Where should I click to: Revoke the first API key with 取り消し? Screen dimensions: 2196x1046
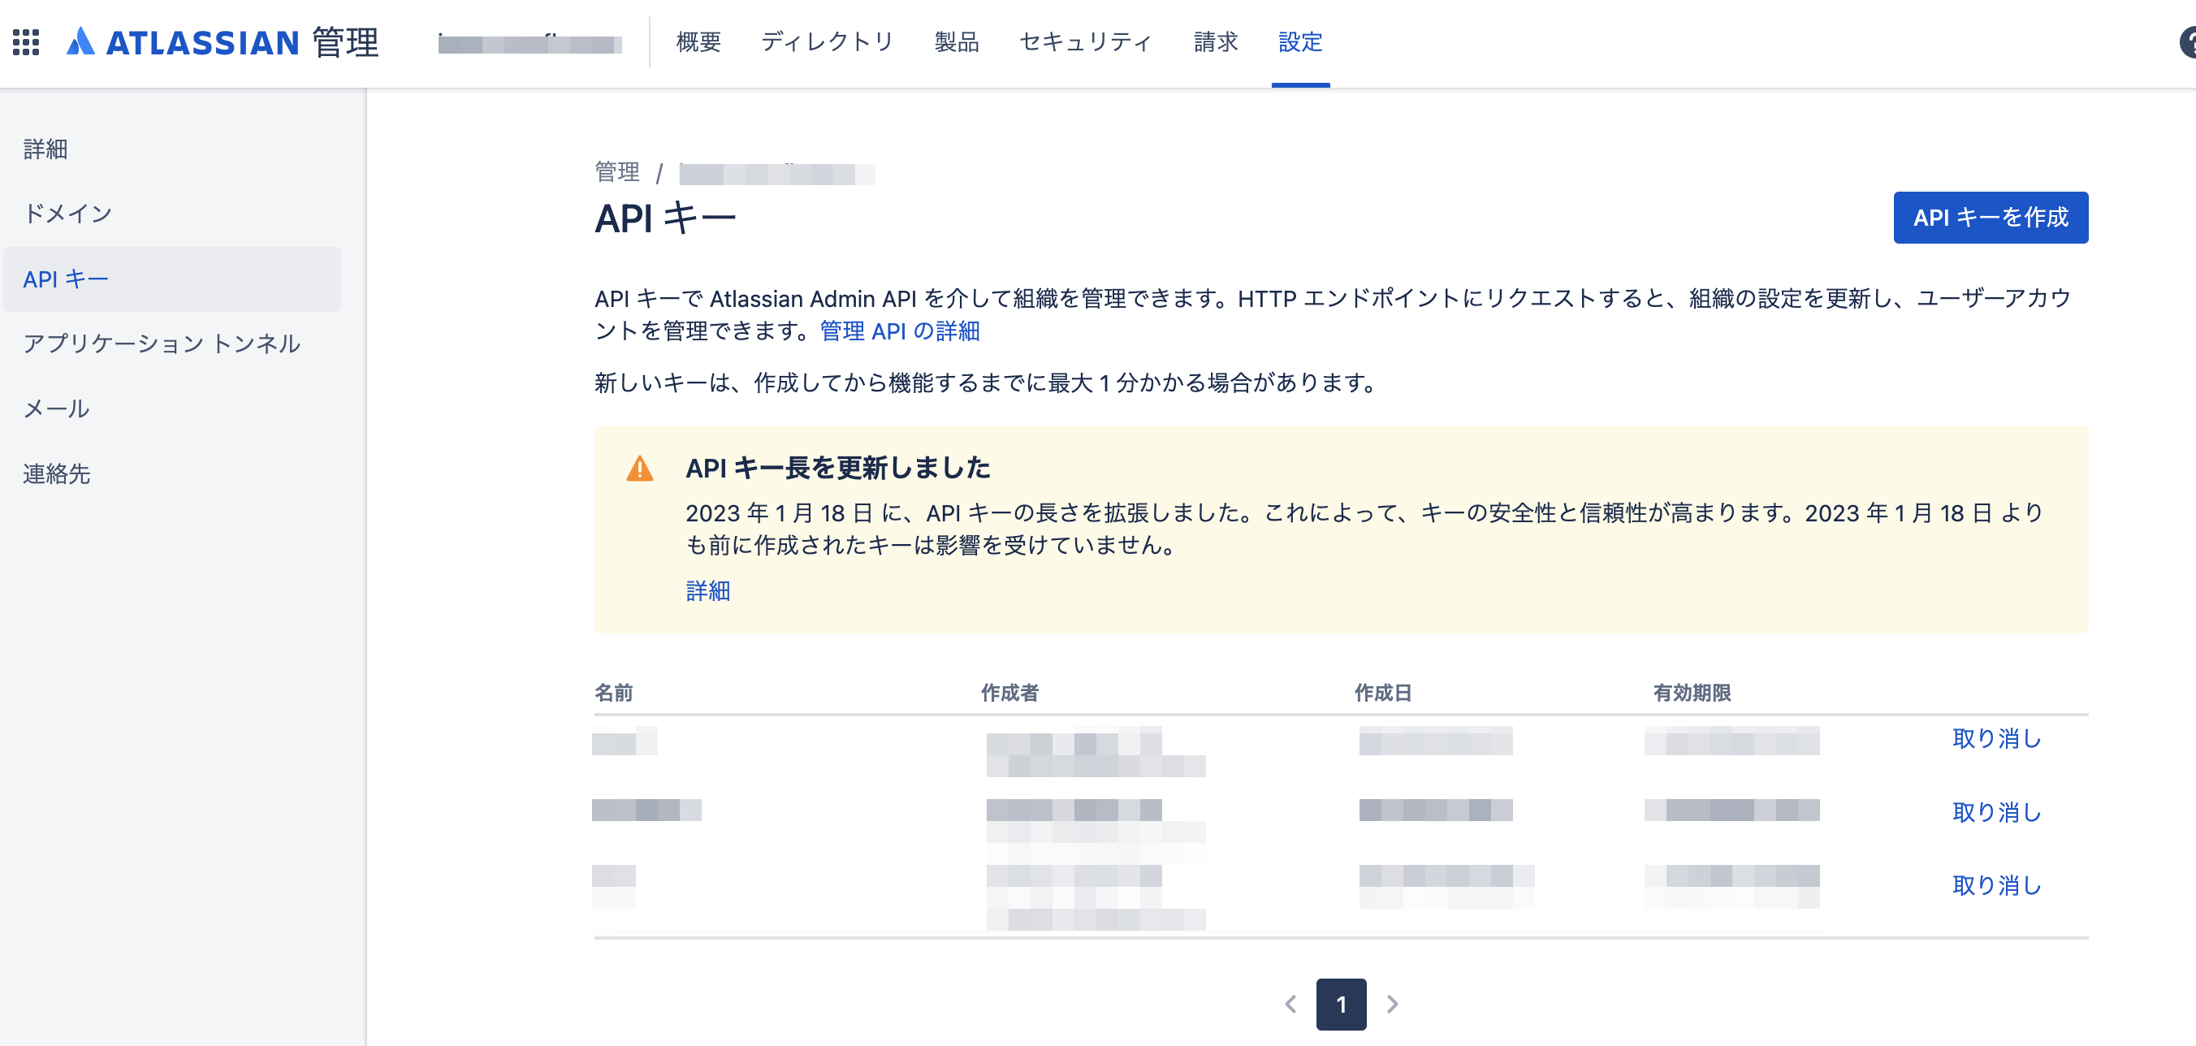pos(1996,738)
